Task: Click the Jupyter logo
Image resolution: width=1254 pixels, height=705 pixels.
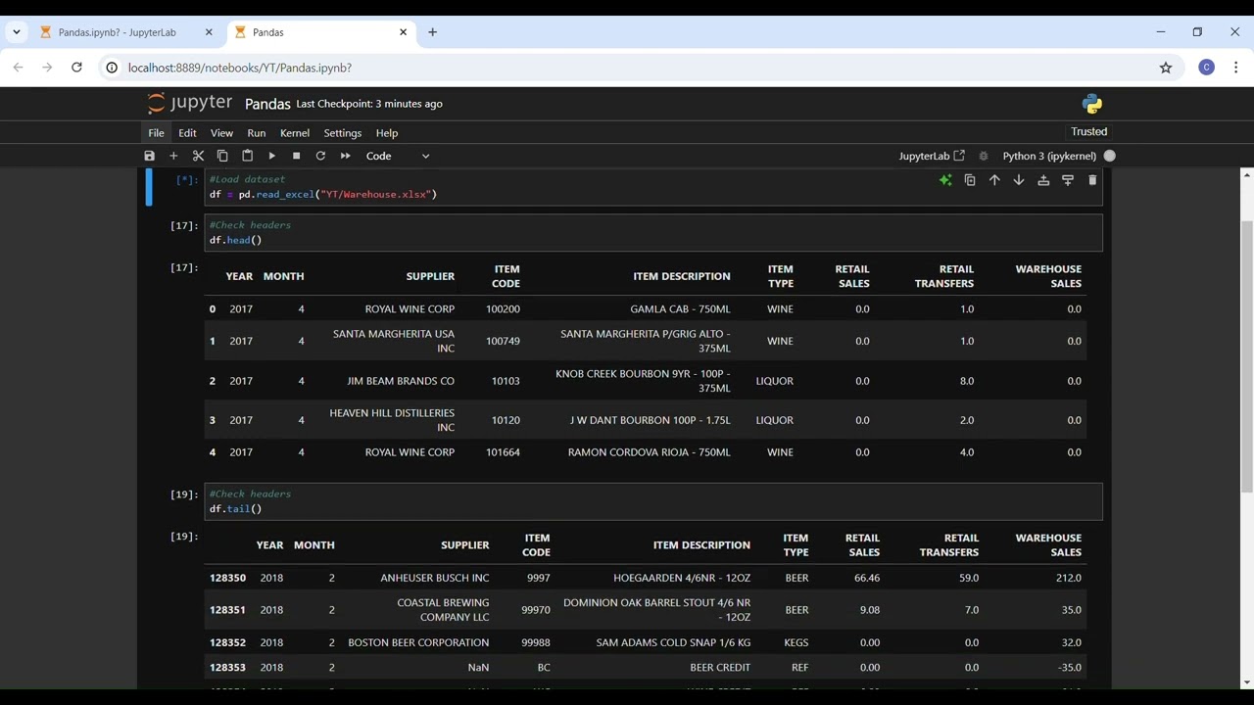Action: [x=190, y=103]
